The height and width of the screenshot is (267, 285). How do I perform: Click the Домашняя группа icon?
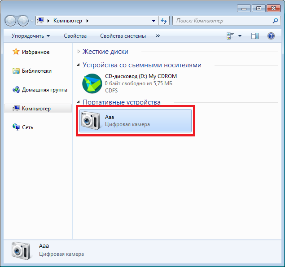16,90
